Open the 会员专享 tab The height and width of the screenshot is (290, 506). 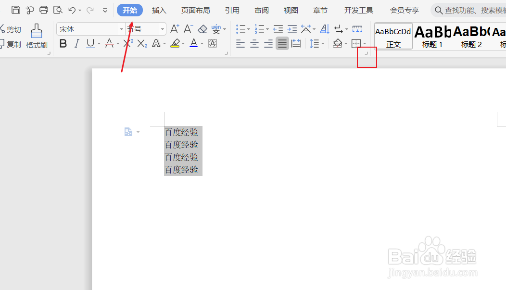[405, 10]
